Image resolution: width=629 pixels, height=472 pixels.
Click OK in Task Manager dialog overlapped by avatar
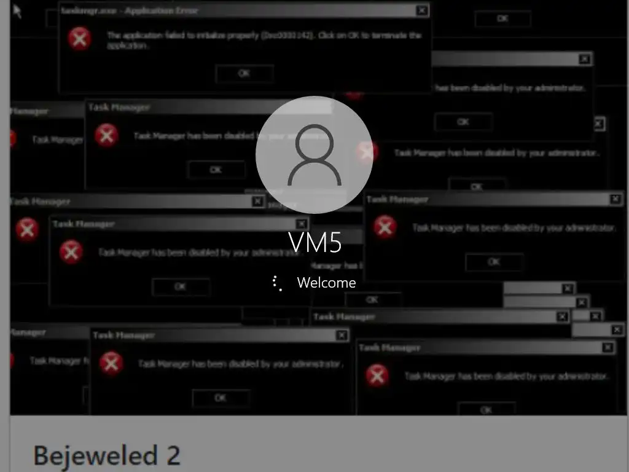(216, 170)
